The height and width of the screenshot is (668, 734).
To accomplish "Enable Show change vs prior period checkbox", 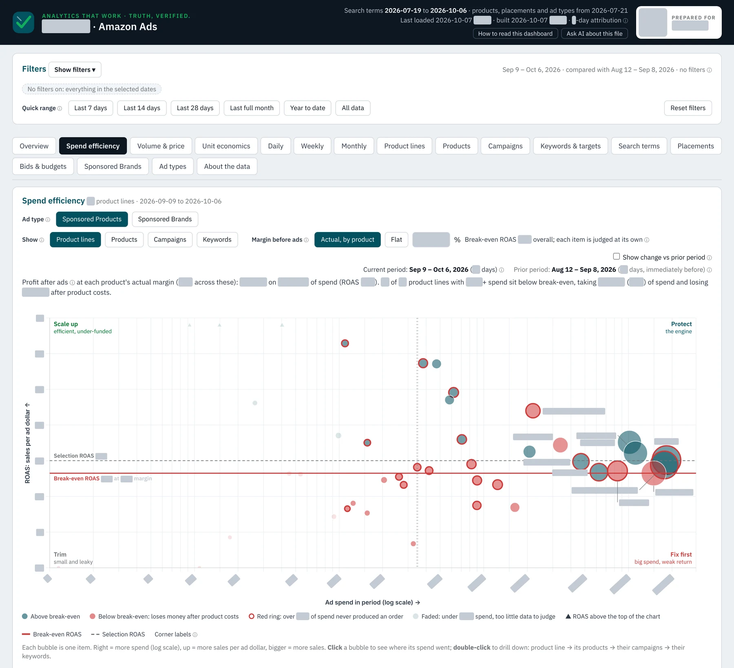I will pos(617,257).
